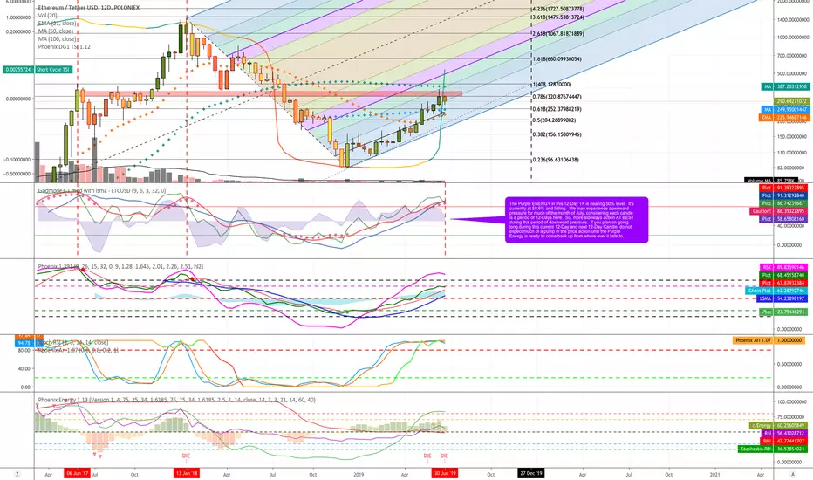Click the 290.64271072 current price label

point(791,101)
